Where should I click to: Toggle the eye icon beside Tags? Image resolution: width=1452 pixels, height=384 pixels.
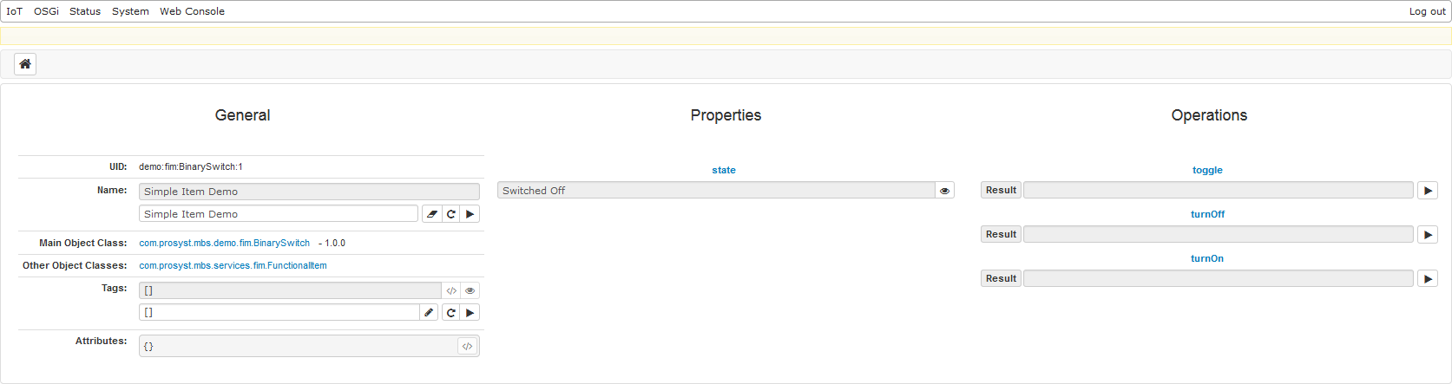point(470,291)
